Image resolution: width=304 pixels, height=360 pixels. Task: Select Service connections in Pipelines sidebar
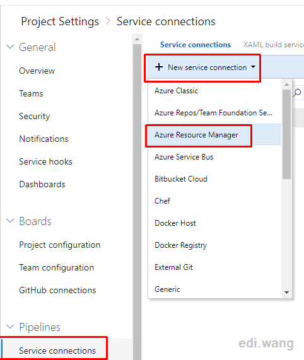[57, 351]
